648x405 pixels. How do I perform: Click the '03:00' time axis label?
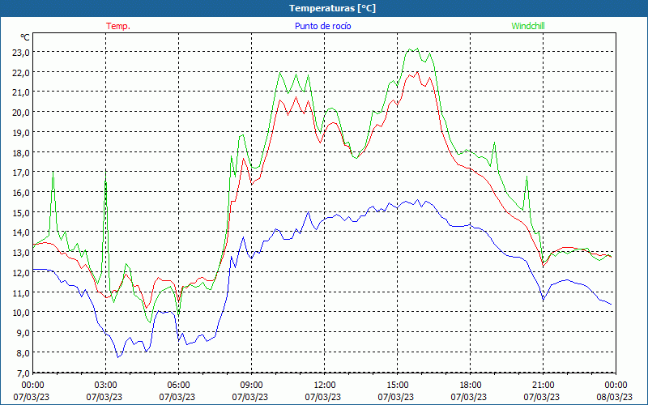coord(105,386)
